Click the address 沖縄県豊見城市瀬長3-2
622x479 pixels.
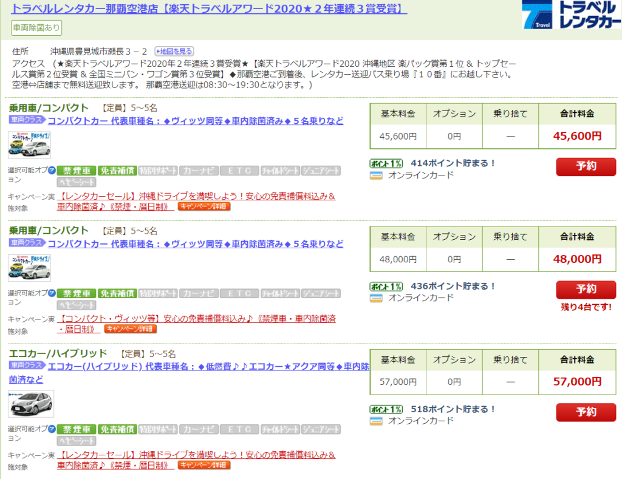tap(98, 52)
